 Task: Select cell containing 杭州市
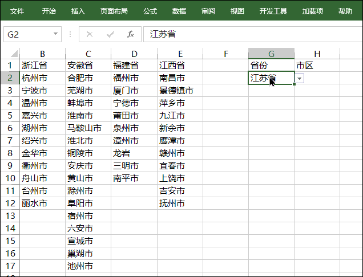42,78
